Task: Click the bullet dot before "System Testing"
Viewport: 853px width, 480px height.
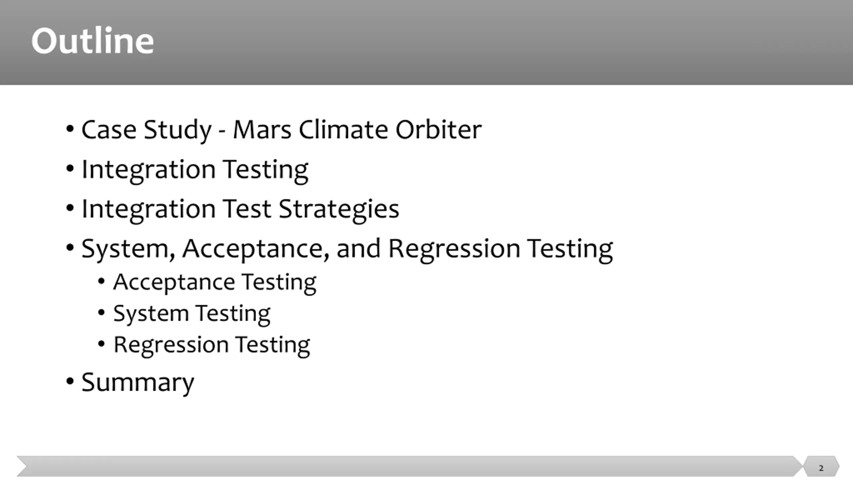Action: tap(102, 313)
